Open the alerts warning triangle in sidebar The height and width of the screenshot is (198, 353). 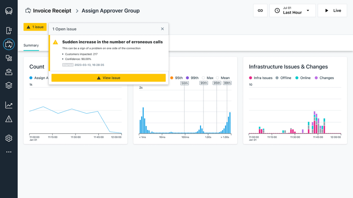[x=9, y=119]
